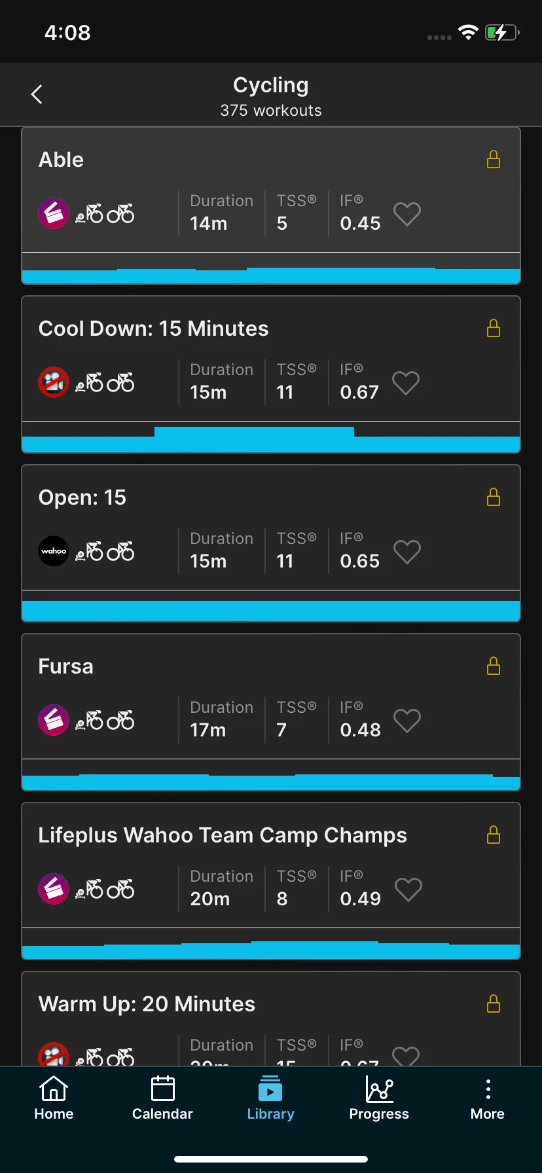Mark Fursa workout as favorite

click(407, 721)
